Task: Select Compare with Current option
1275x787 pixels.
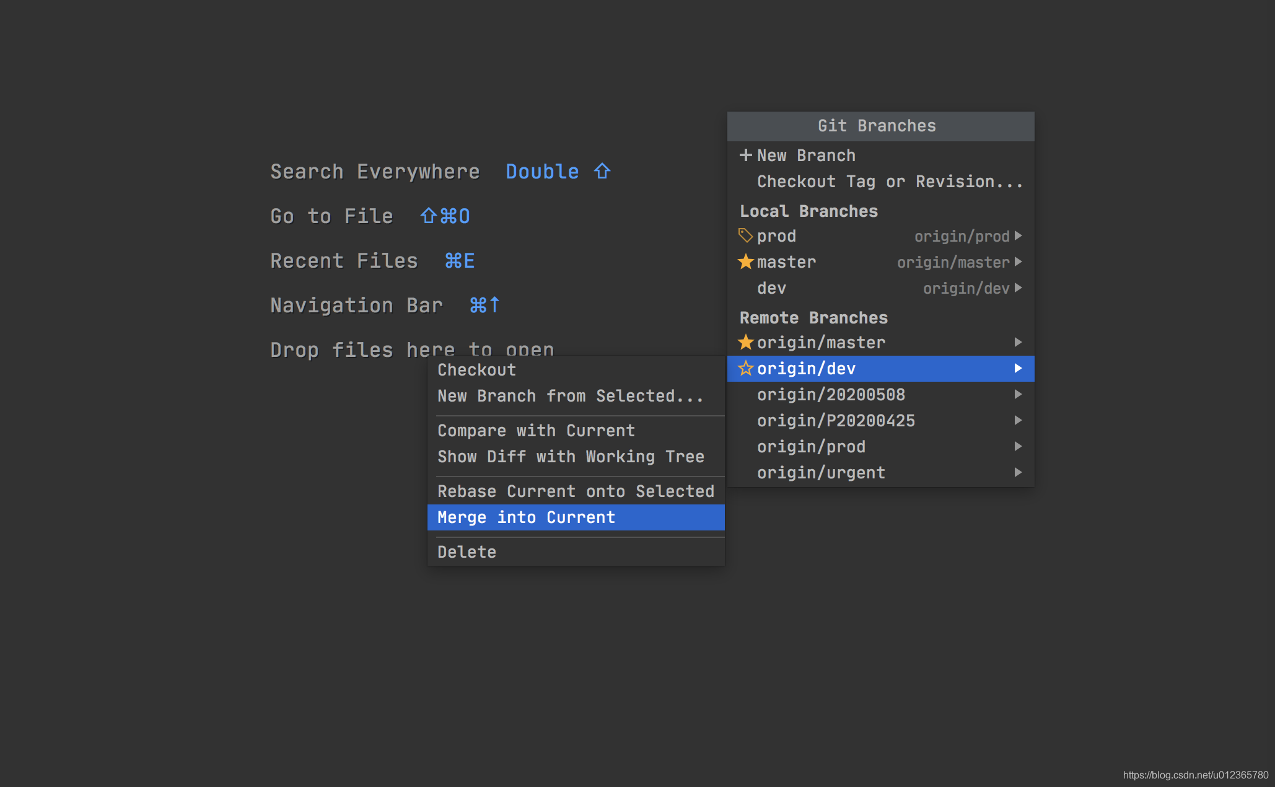Action: [536, 431]
